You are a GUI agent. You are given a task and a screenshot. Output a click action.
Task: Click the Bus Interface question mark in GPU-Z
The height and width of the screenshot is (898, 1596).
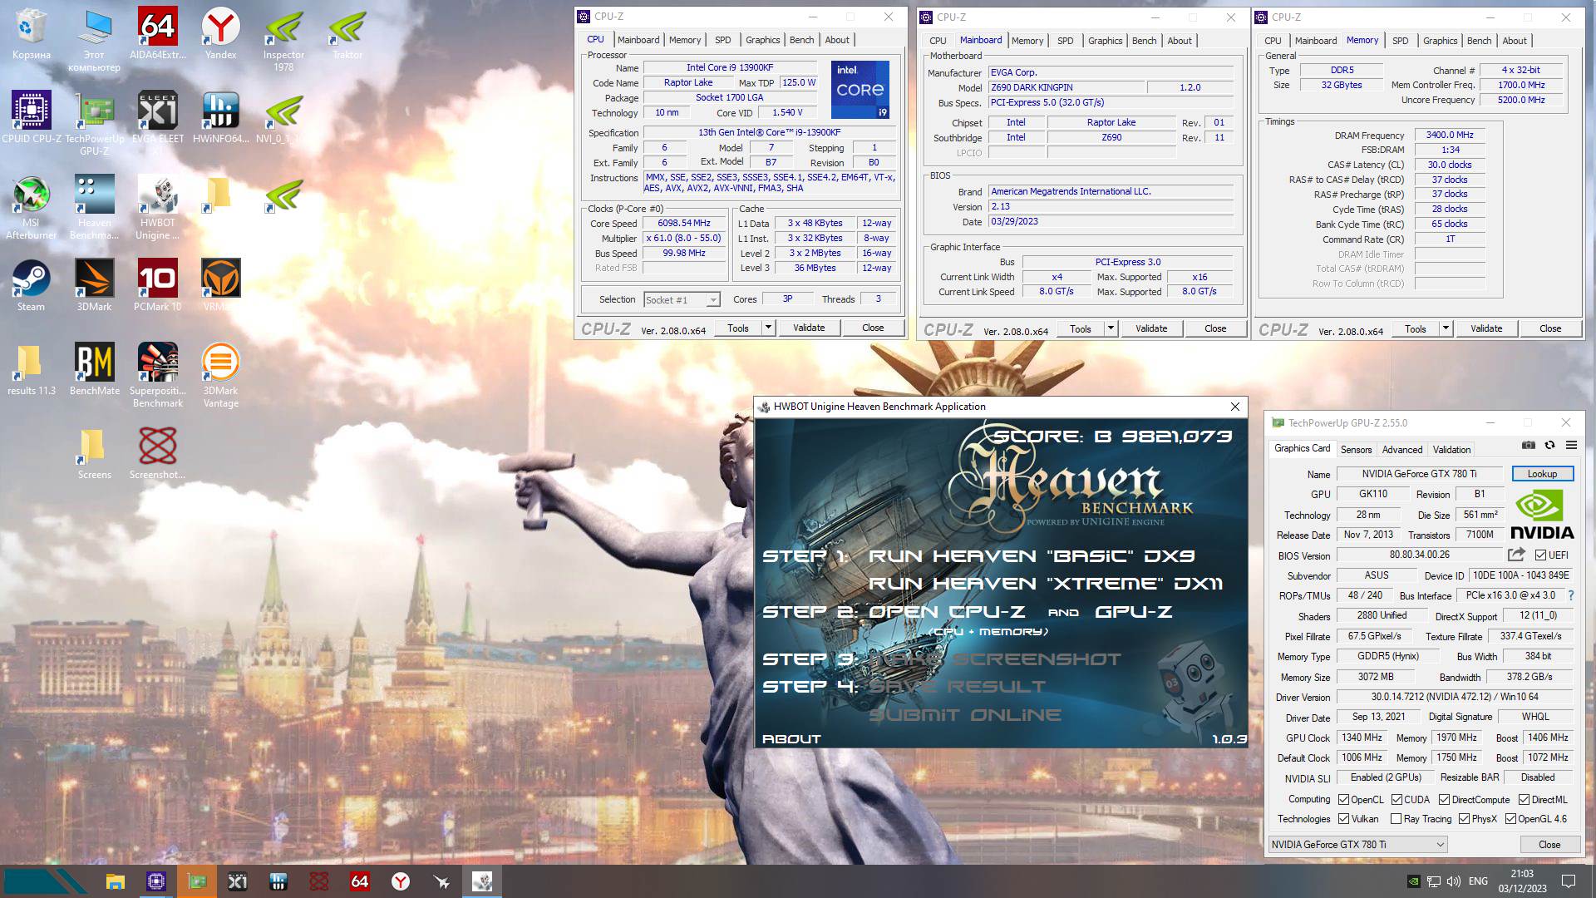point(1570,595)
